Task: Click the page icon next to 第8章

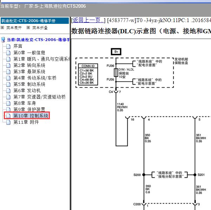Action: 8,103
